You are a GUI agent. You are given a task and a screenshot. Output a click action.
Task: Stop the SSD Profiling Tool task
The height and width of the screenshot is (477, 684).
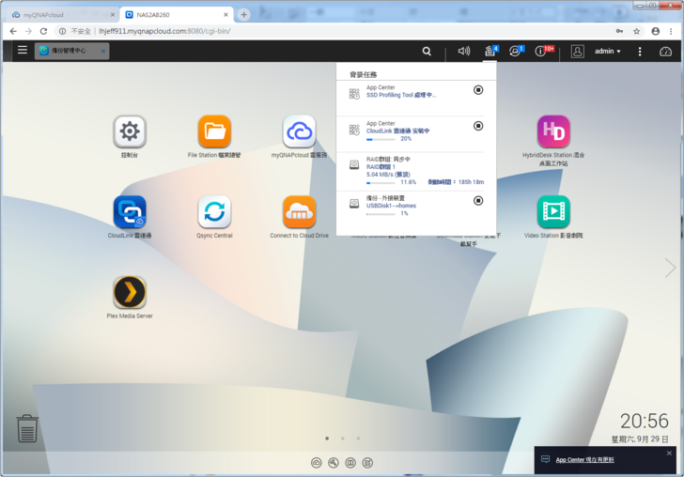(478, 90)
